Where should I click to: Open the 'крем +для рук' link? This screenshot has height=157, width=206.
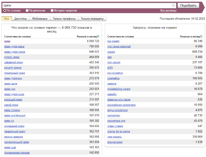(x=13, y=78)
